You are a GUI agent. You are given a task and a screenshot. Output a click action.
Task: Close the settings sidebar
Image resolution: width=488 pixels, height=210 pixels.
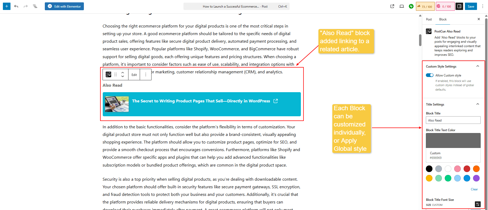479,19
